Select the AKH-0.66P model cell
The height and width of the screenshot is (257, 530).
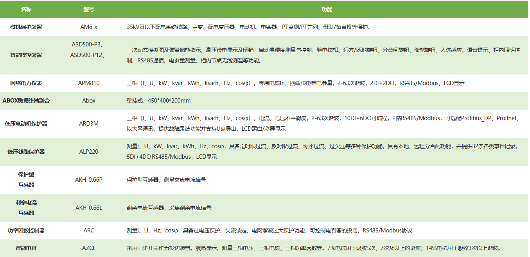click(89, 180)
